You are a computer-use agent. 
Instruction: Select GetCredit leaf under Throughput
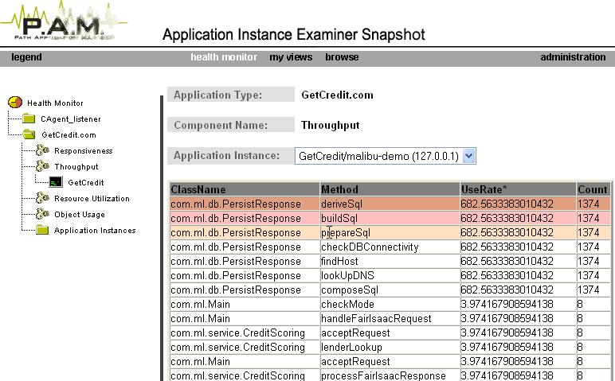pyautogui.click(x=86, y=183)
